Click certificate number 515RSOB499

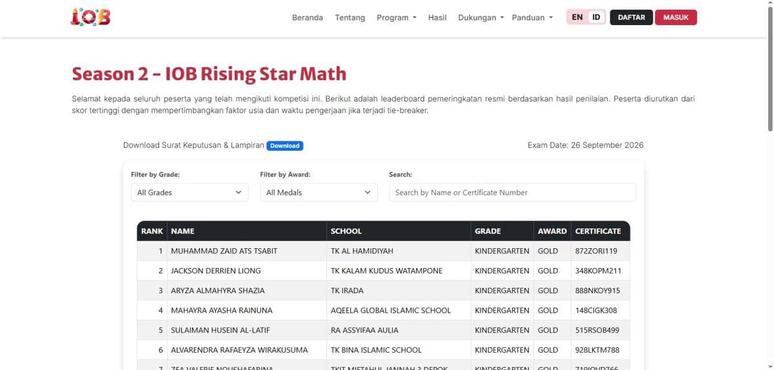coord(597,330)
